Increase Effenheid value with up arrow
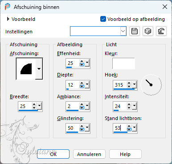 point(82,61)
